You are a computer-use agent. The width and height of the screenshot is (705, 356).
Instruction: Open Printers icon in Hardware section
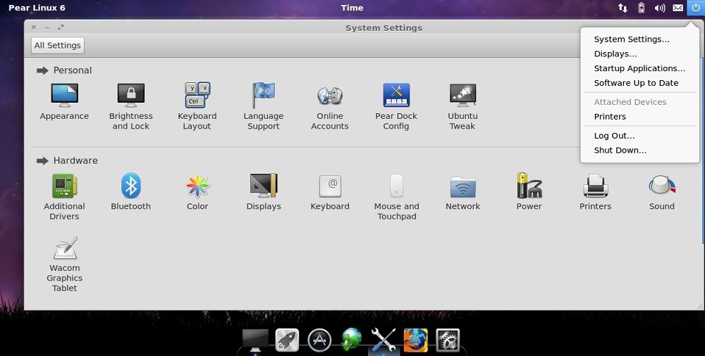[x=595, y=192]
